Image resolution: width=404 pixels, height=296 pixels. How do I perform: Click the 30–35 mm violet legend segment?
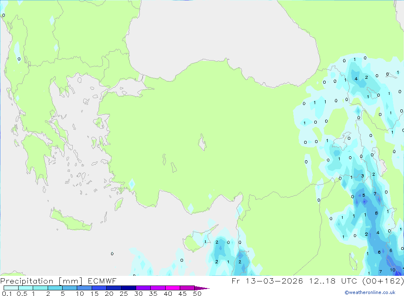143,288
